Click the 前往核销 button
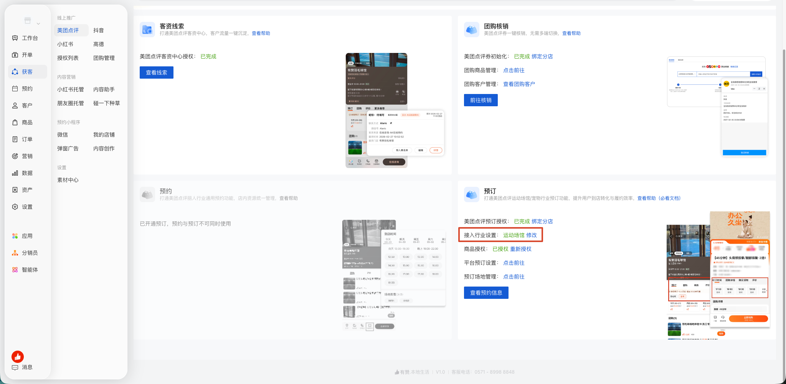This screenshot has height=384, width=786. [x=481, y=100]
